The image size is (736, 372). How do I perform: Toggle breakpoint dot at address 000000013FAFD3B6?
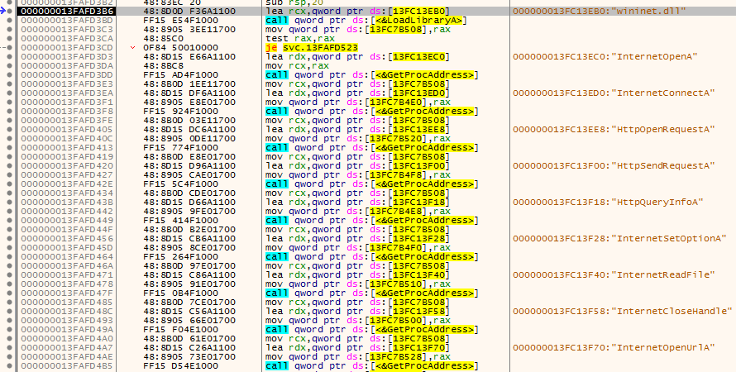[x=9, y=12]
